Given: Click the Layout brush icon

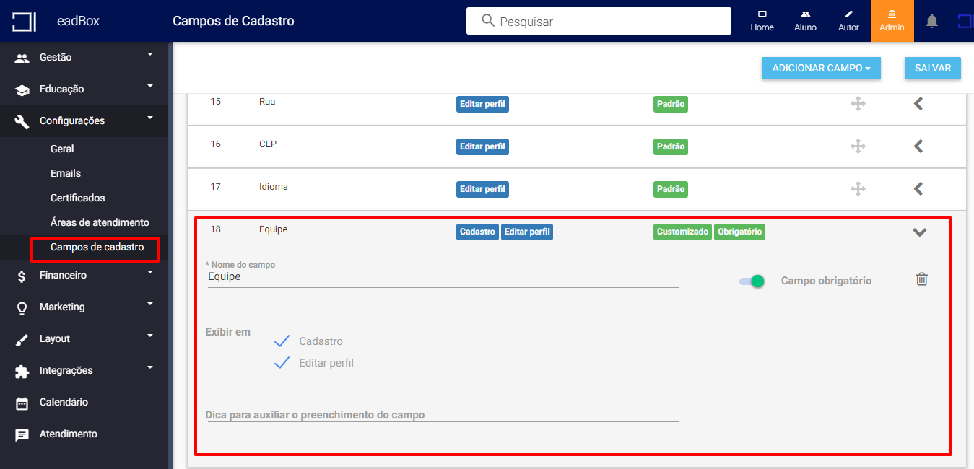Looking at the screenshot, I should [x=22, y=339].
